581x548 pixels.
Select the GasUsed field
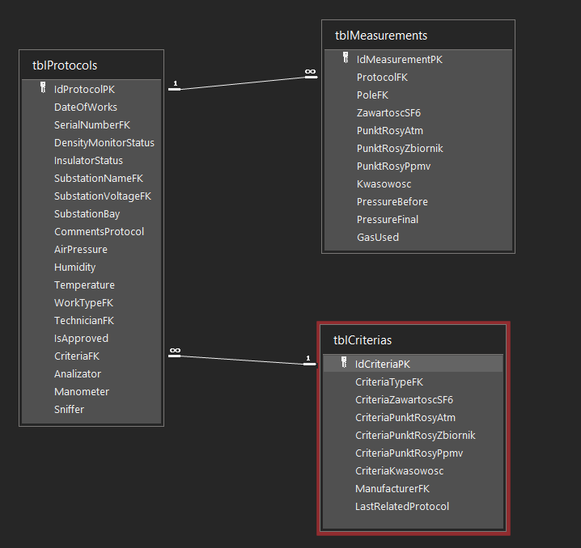[378, 237]
